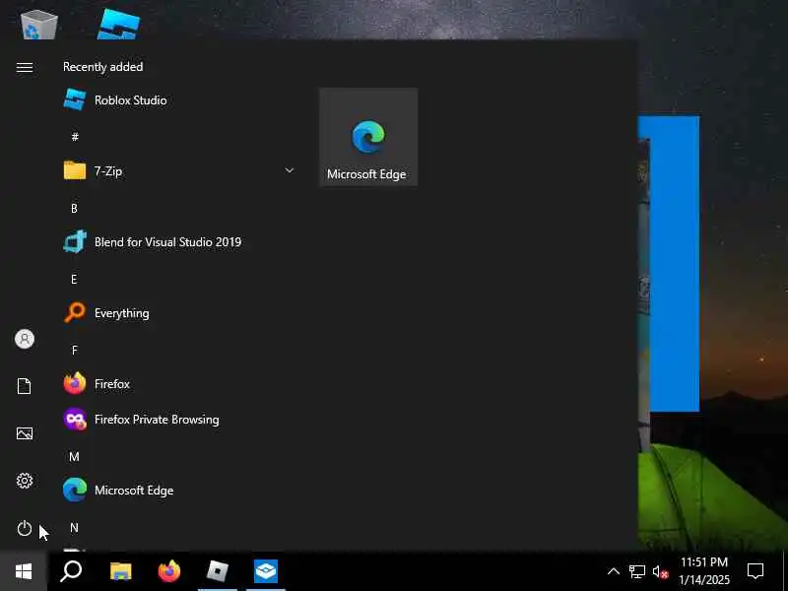
Task: Open the muted volume tray icon
Action: tap(660, 572)
